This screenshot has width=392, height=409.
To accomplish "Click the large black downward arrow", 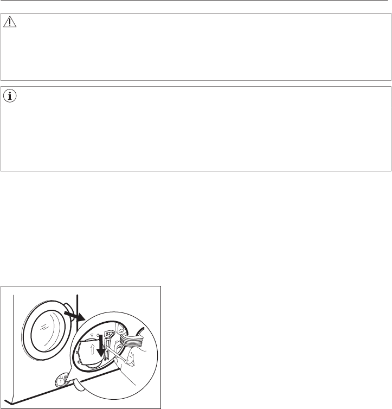I will (x=101, y=346).
